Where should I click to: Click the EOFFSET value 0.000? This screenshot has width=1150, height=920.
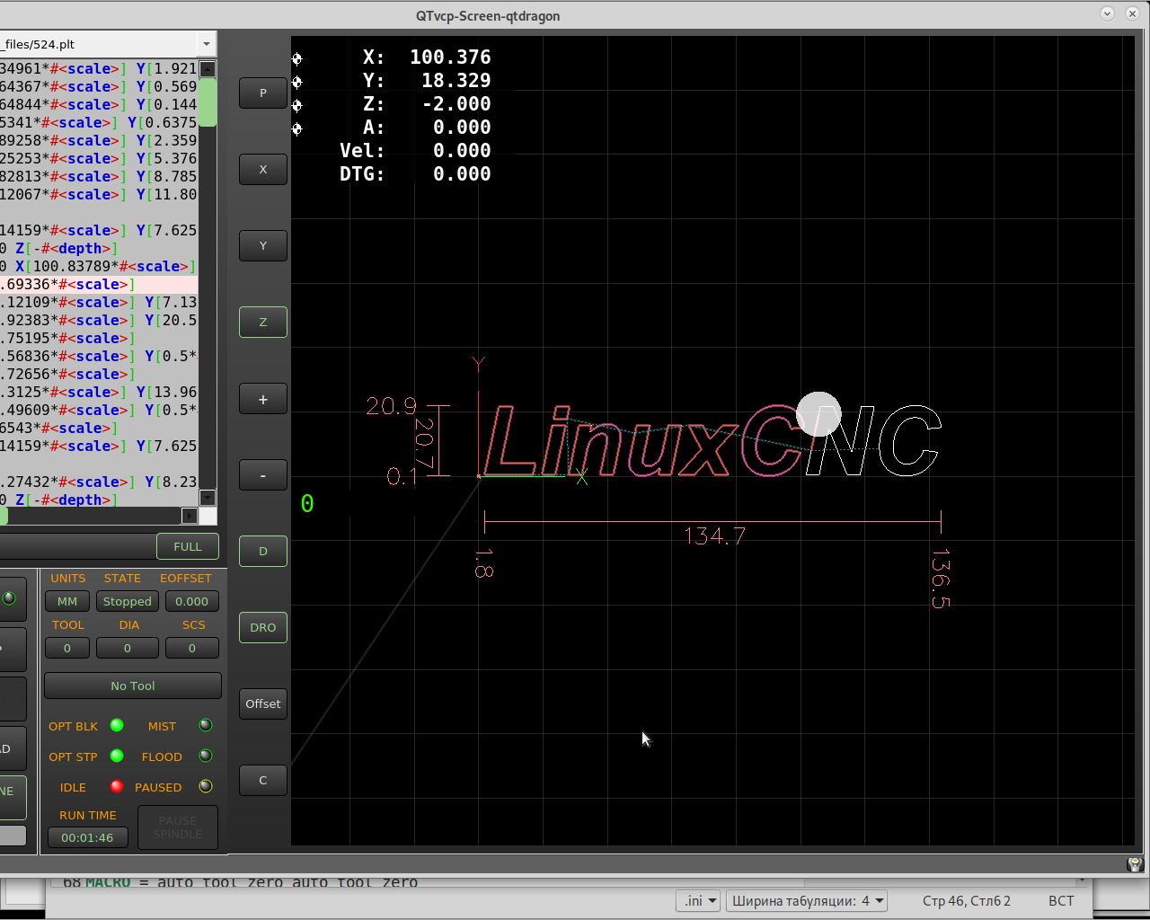(191, 601)
